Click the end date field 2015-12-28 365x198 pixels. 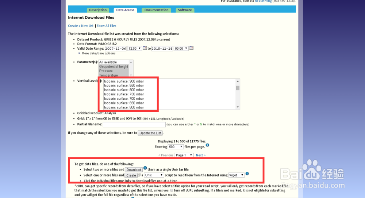coord(162,49)
